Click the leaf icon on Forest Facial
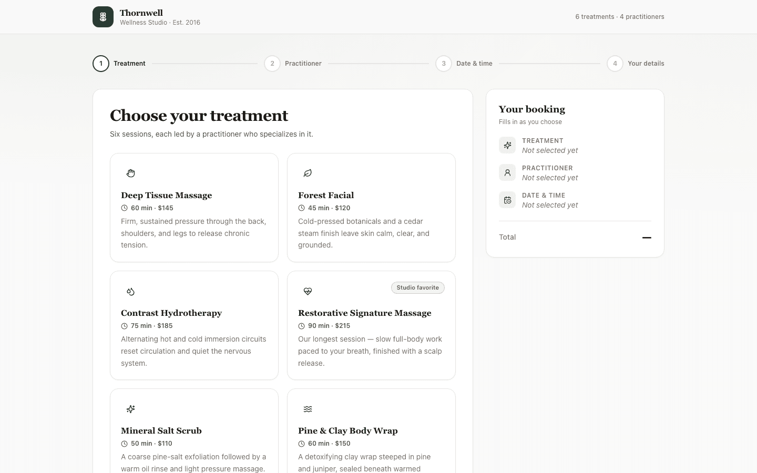The height and width of the screenshot is (473, 757). pos(308,173)
